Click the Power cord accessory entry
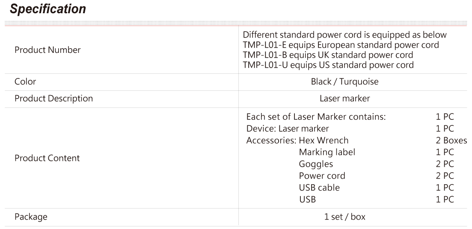 point(322,176)
